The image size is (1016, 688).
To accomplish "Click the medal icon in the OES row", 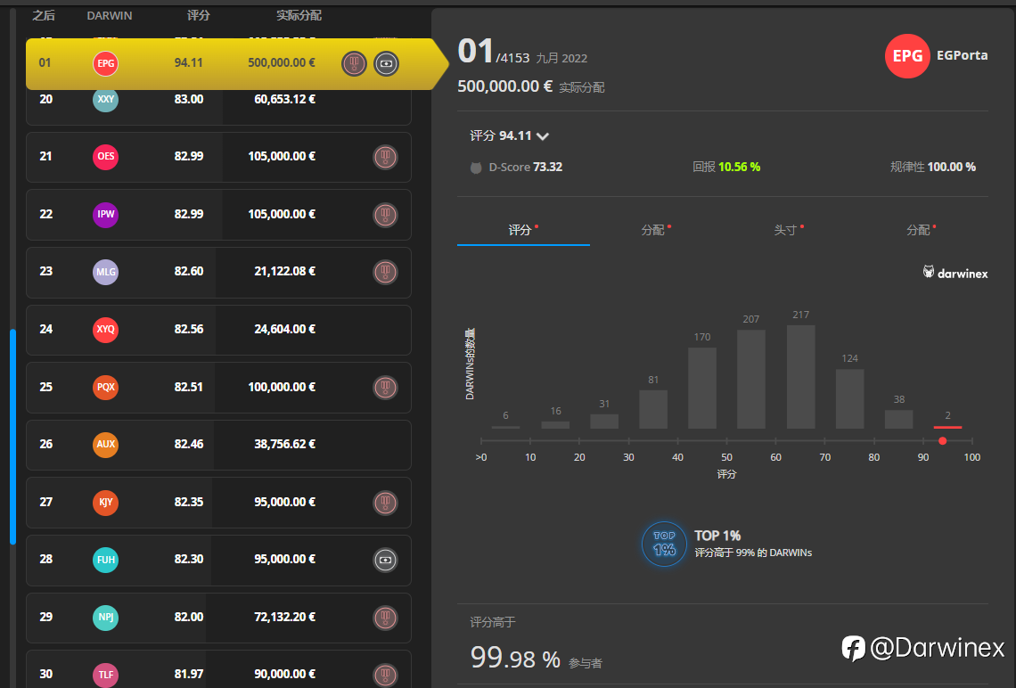I will 386,157.
